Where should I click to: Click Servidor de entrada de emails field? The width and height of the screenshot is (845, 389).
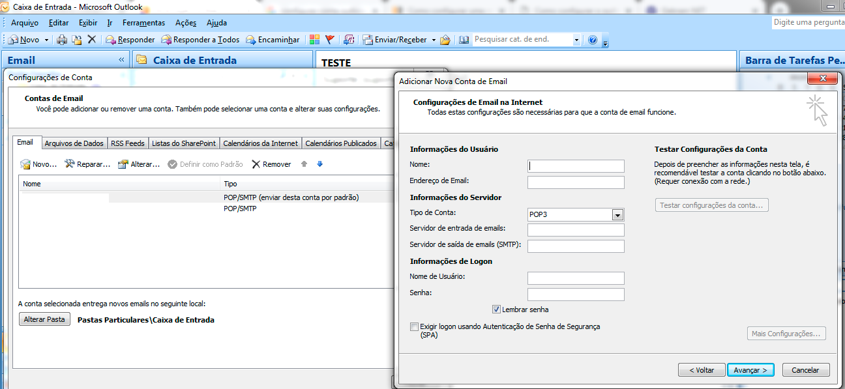tap(576, 230)
